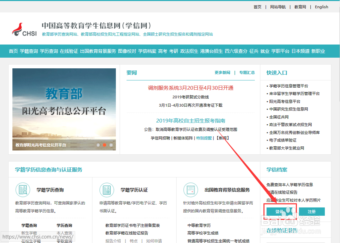Image resolution: width=340 pixels, height=243 pixels.
Task: Open 特别提醒 link
Action: (204, 138)
